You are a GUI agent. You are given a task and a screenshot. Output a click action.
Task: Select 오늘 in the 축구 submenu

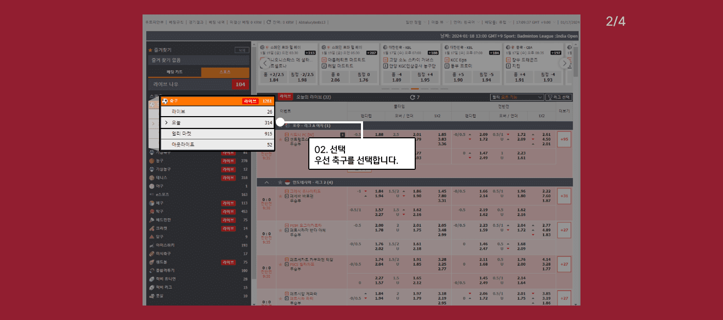click(217, 123)
